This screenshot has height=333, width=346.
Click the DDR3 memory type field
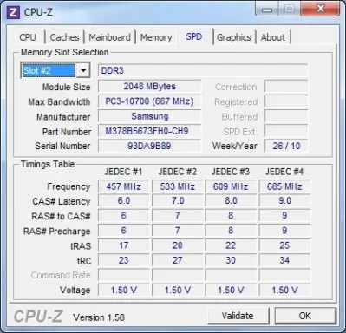[x=203, y=70]
